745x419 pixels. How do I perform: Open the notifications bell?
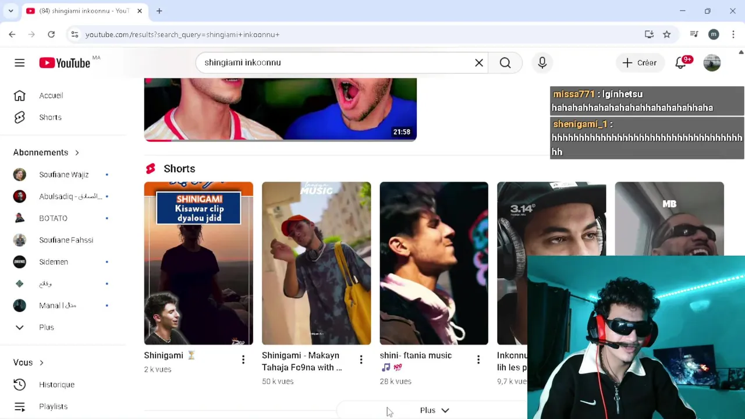(680, 63)
